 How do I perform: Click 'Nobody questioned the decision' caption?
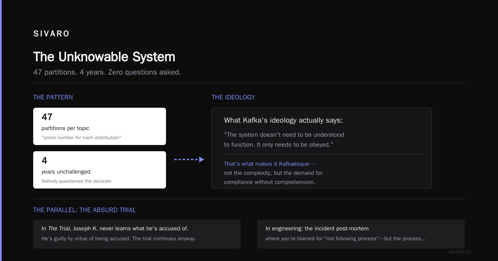click(x=76, y=181)
